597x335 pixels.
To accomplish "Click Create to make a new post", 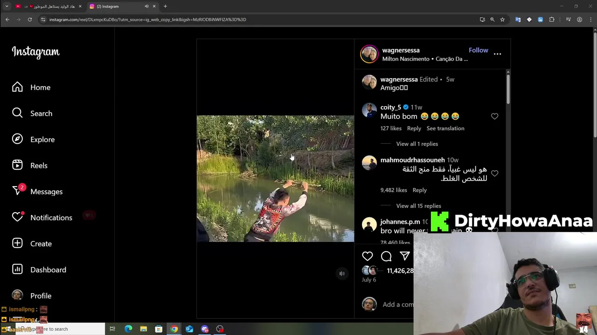I will (x=32, y=244).
